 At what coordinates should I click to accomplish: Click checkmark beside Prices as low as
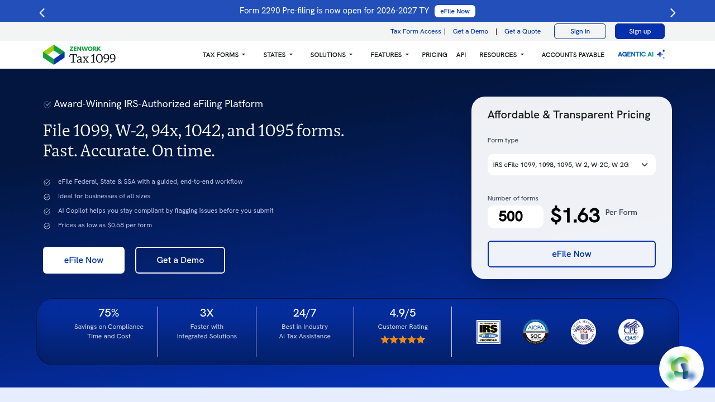coord(47,226)
